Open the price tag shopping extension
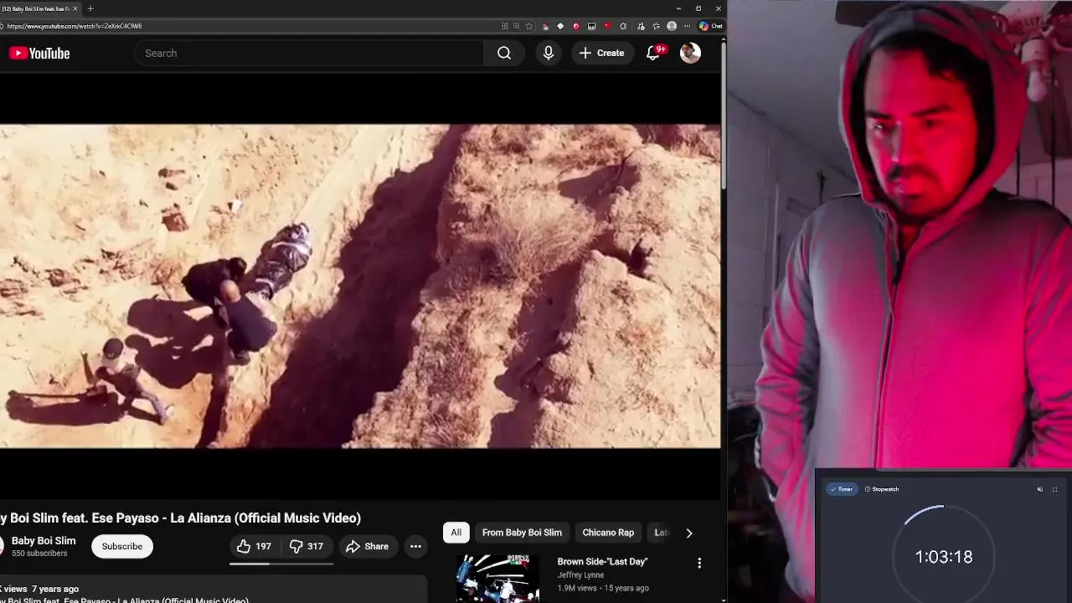Image resolution: width=1072 pixels, height=603 pixels. [x=560, y=26]
